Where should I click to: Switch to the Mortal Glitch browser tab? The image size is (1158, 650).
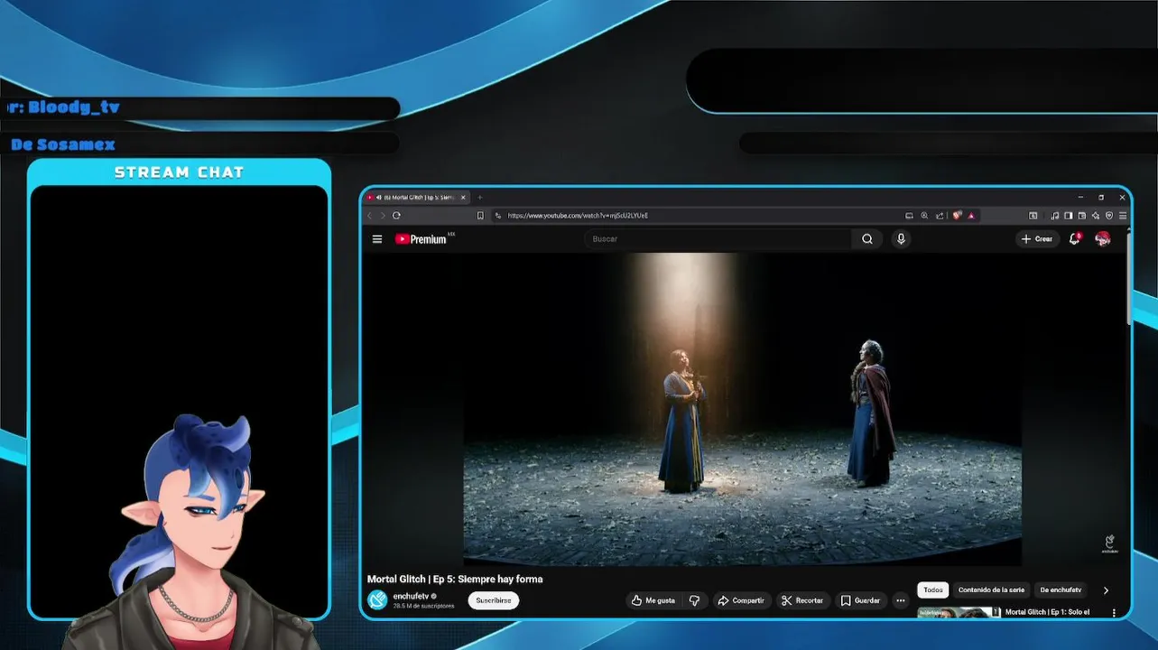pos(417,197)
